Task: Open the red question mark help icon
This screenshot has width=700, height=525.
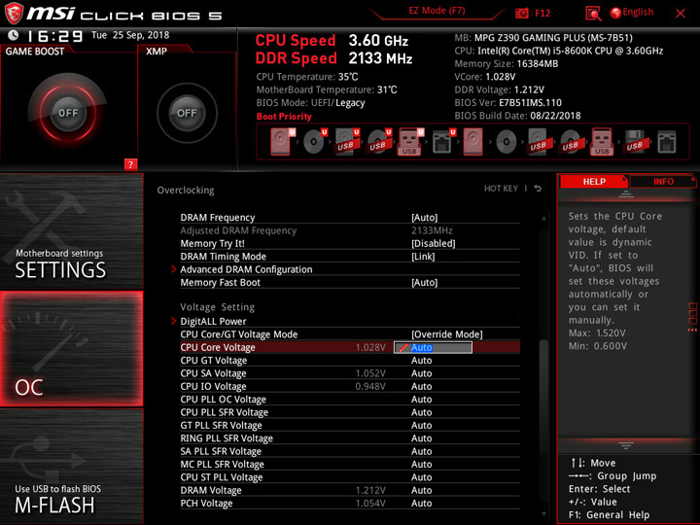Action: (x=130, y=164)
